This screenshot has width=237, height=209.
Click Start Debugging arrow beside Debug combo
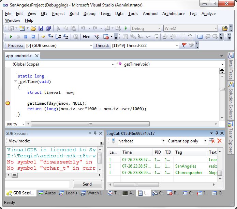(125, 28)
